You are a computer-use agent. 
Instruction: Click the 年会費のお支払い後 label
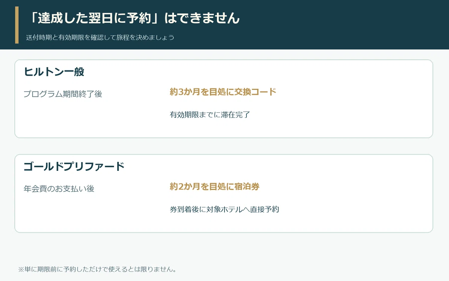tap(59, 188)
